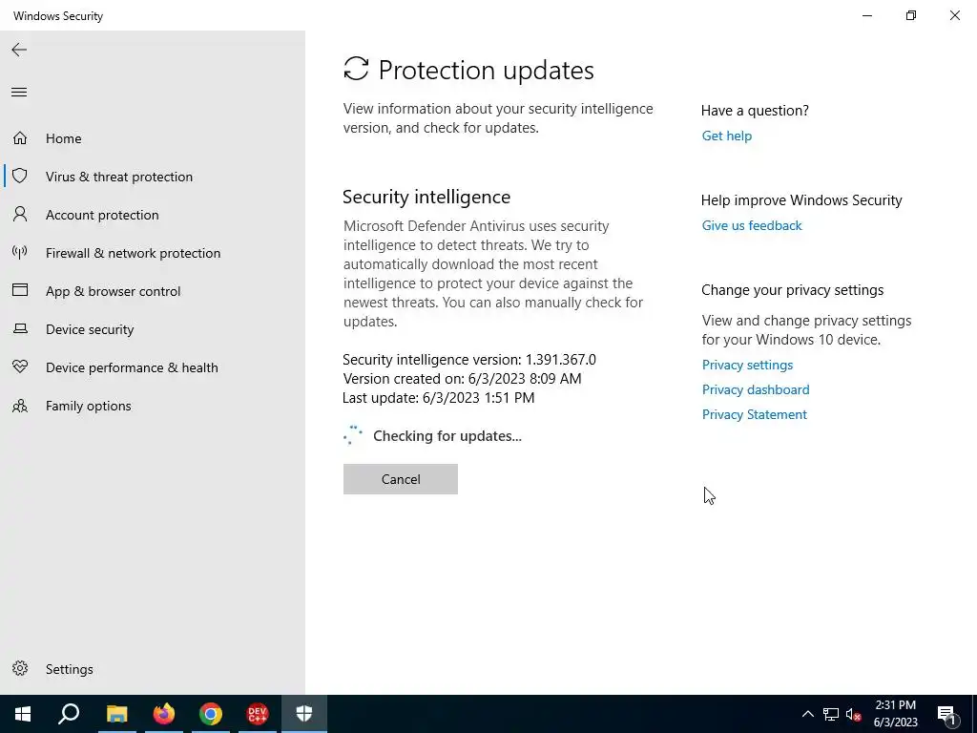The image size is (977, 733).
Task: Click the Security intelligence heading
Action: [x=426, y=197]
